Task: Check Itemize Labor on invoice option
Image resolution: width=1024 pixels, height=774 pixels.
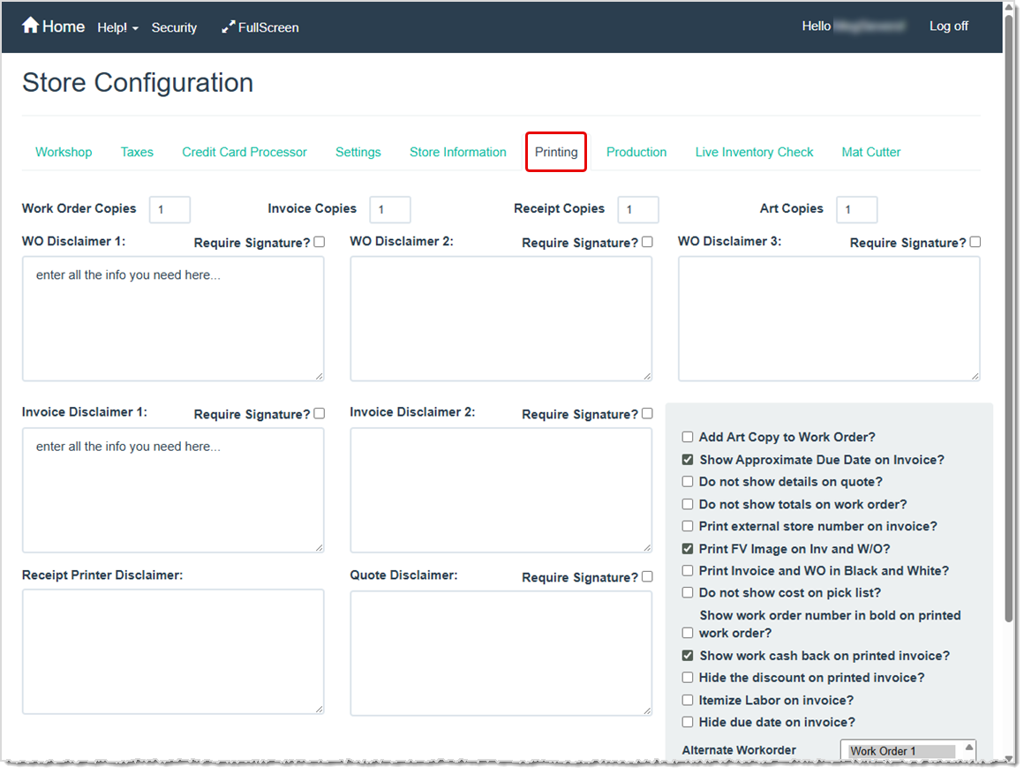Action: tap(687, 699)
